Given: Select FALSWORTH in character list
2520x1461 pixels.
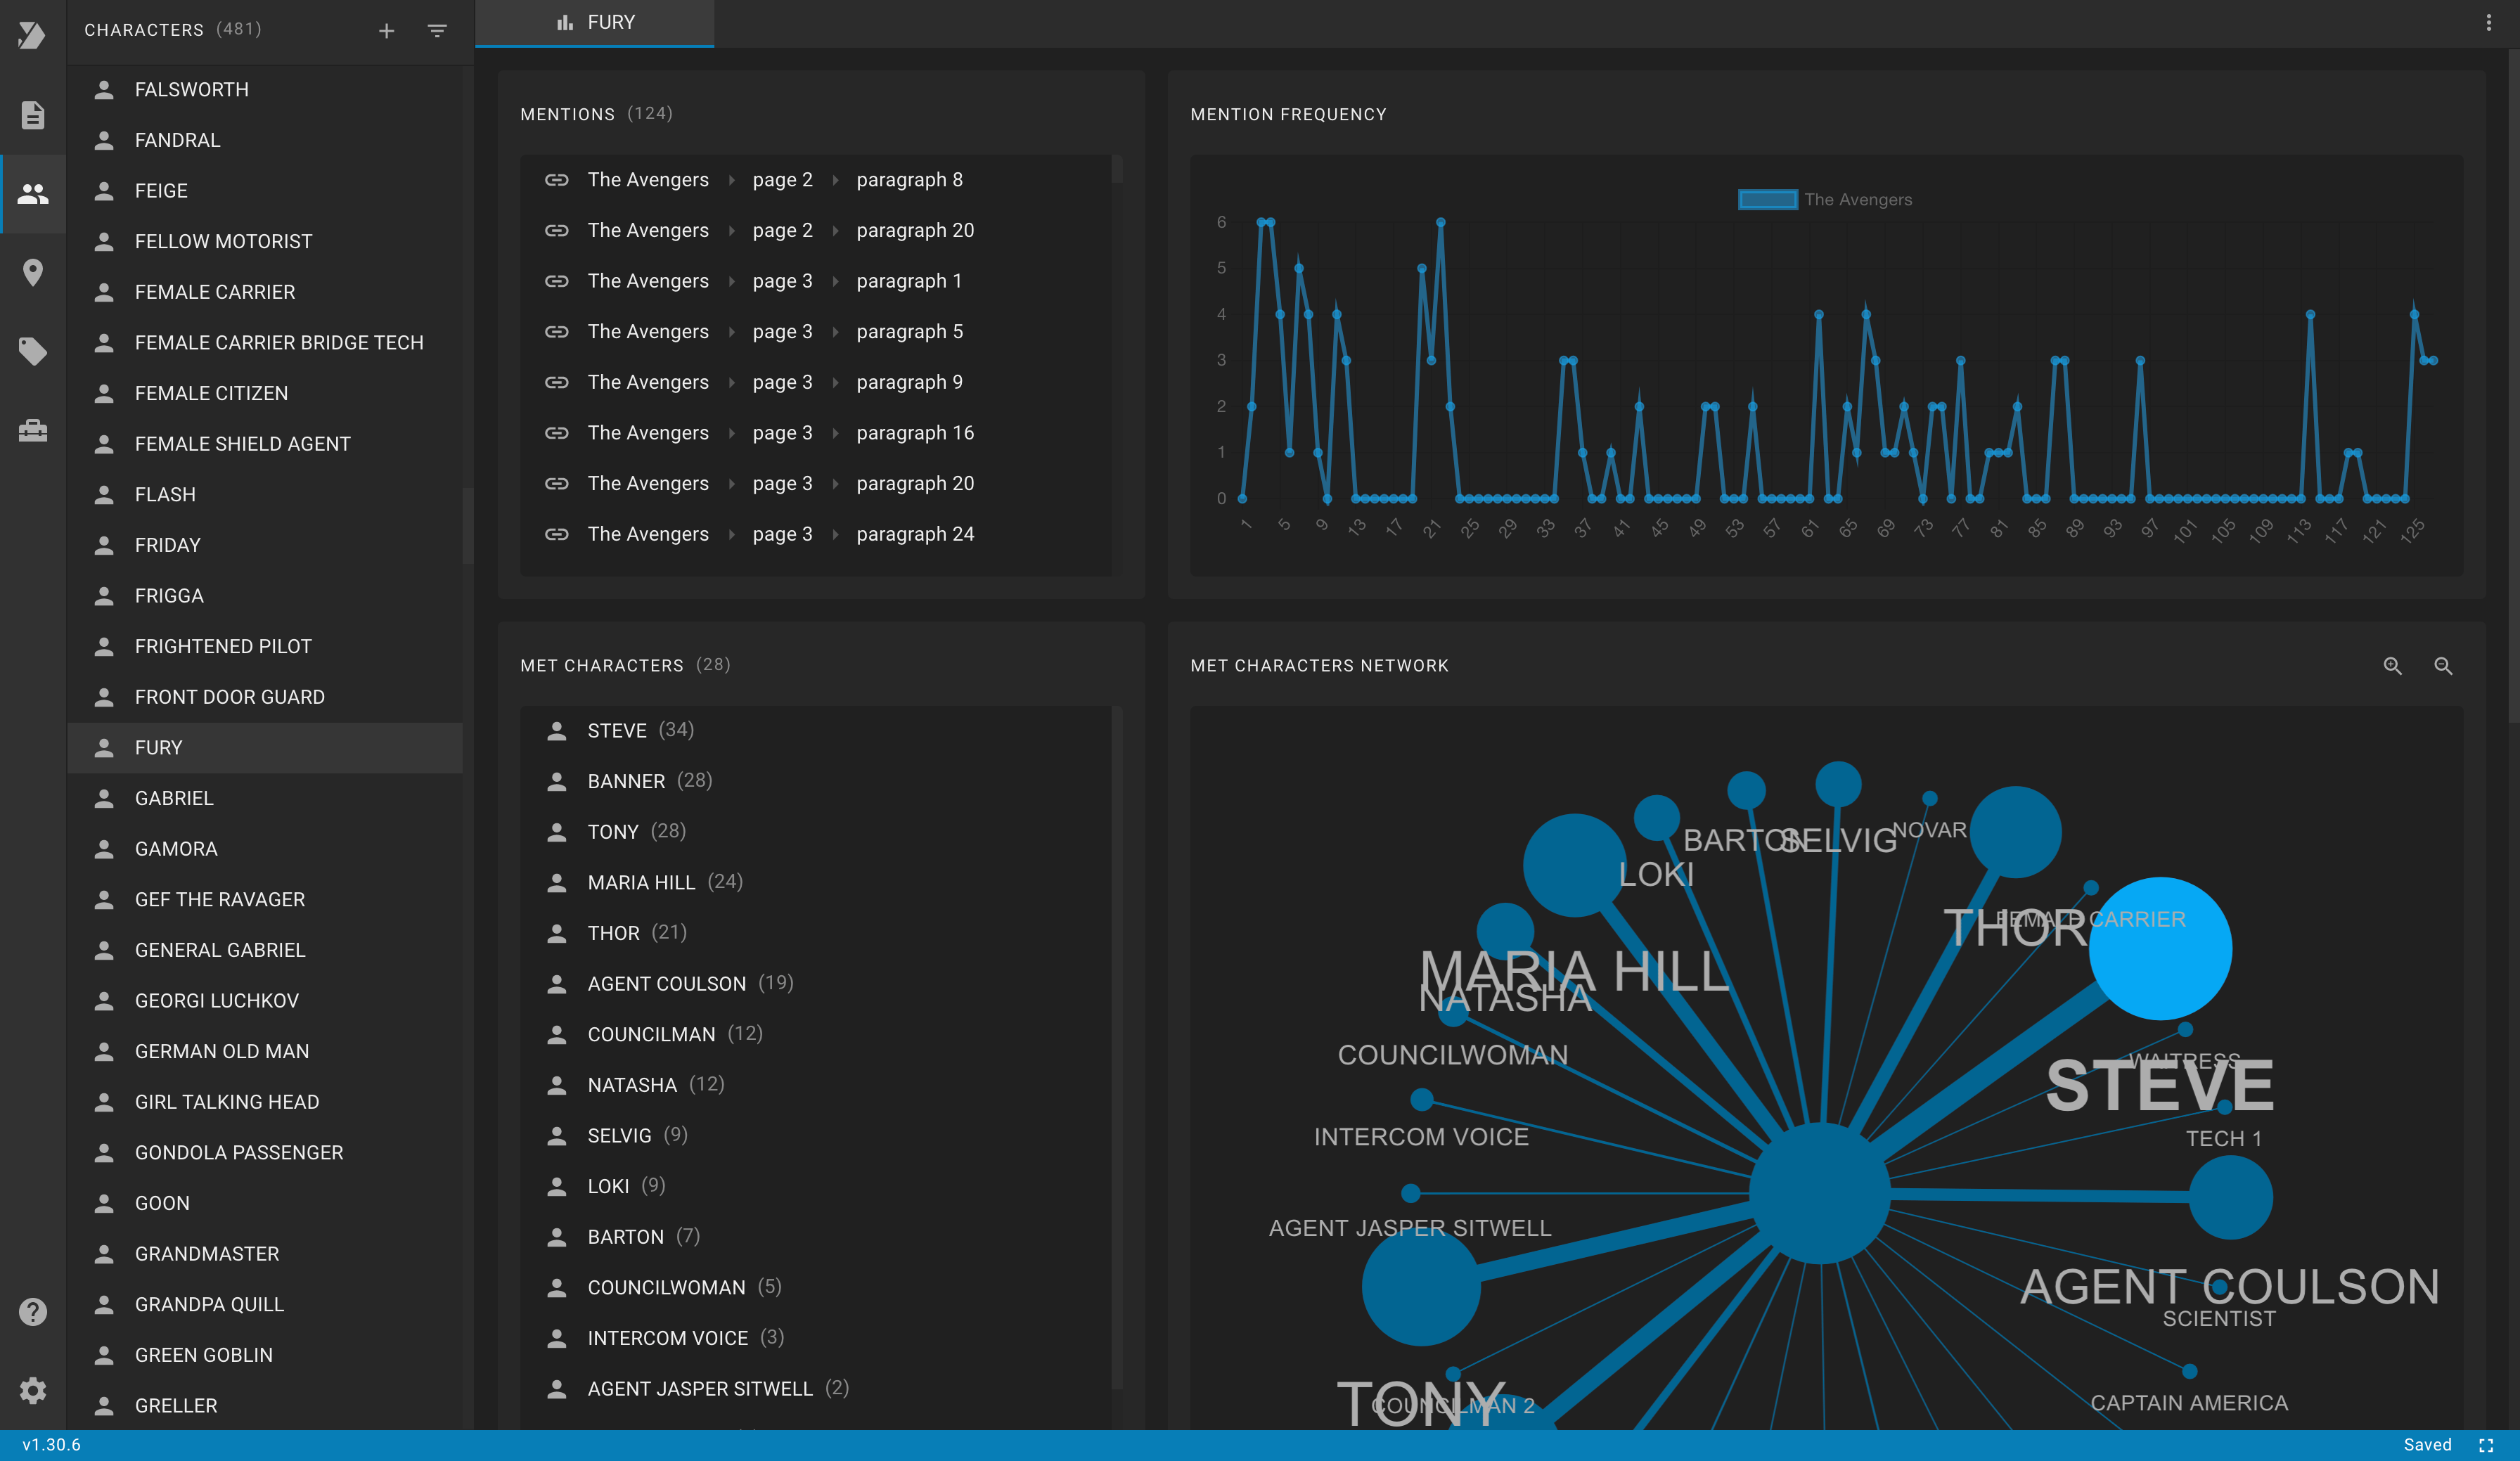Looking at the screenshot, I should pyautogui.click(x=265, y=90).
